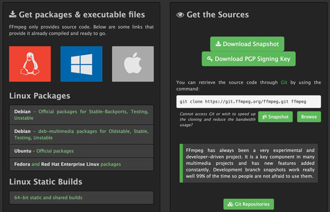Click the git icon on Snapshot button
Screen dimensions: 330x212
click(265, 117)
